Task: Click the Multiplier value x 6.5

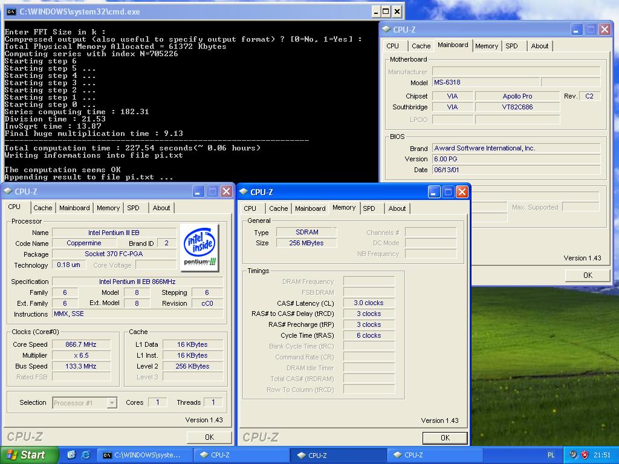Action: click(x=82, y=355)
